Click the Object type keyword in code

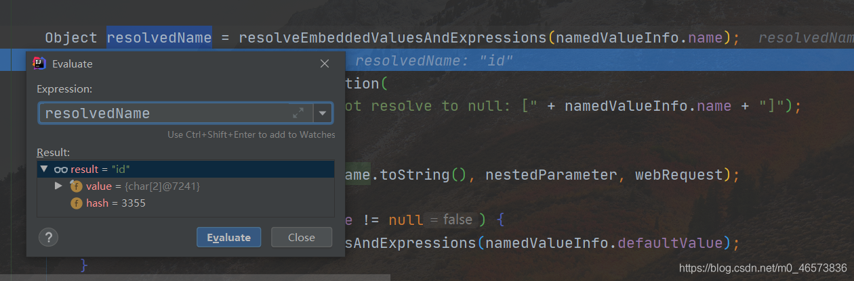pos(72,38)
